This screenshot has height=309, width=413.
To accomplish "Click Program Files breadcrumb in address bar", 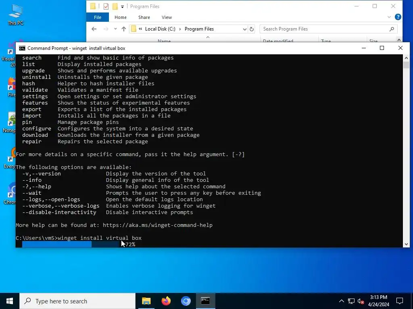I will coord(199,29).
